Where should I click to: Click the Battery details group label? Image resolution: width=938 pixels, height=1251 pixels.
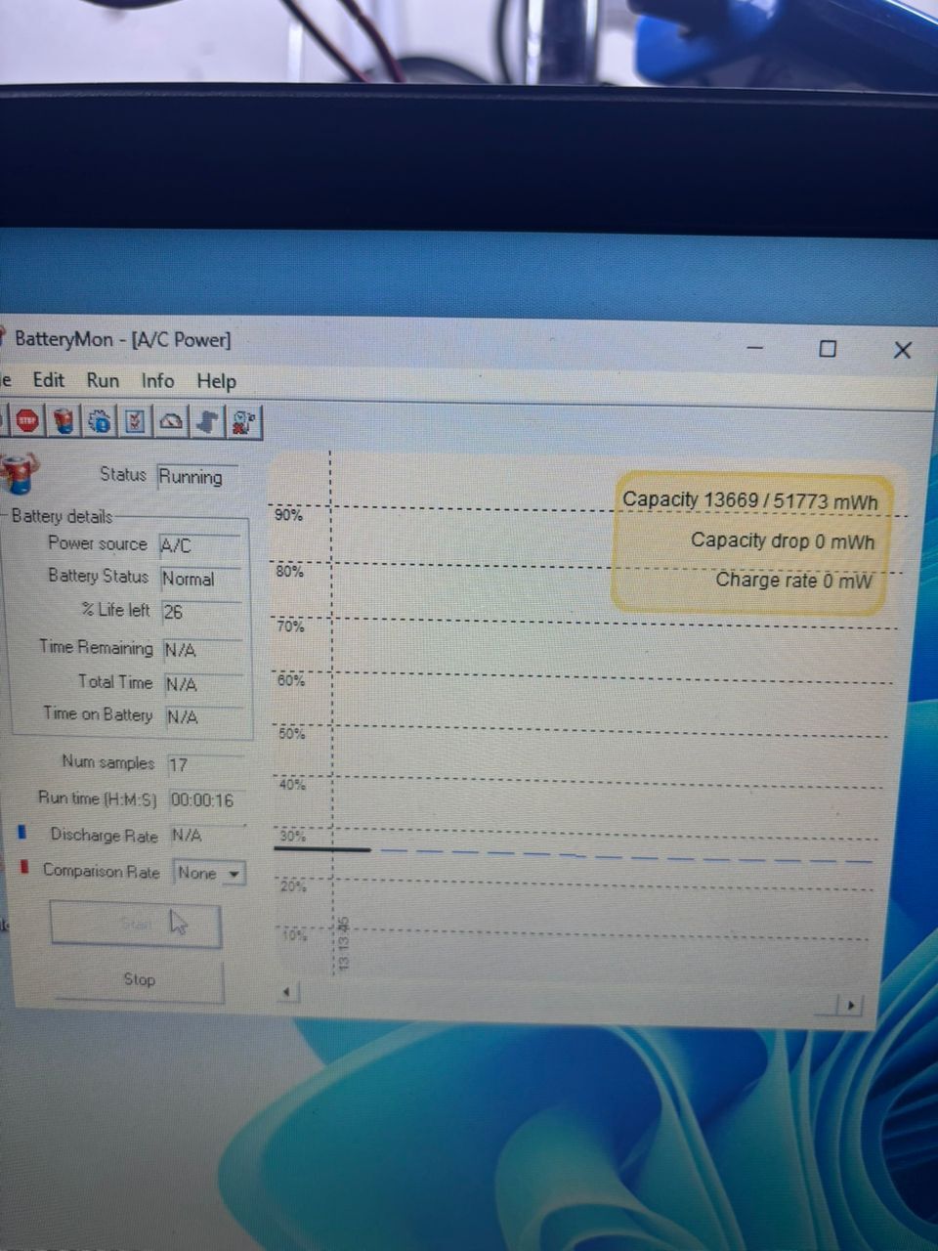(62, 516)
